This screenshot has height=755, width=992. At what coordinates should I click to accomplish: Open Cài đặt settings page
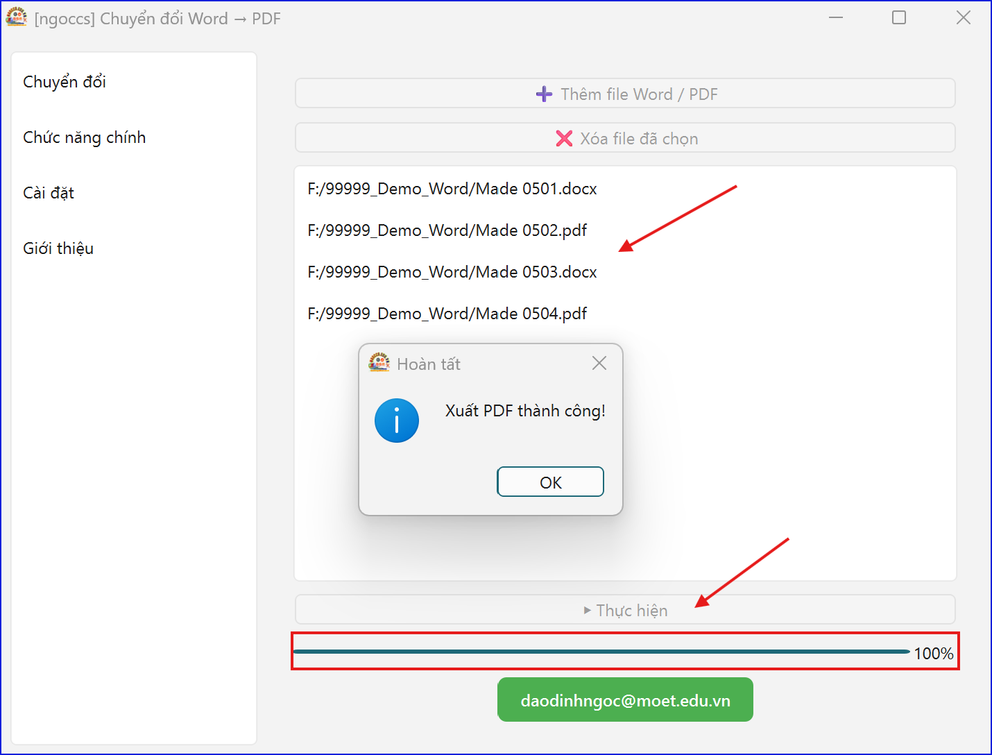coord(49,193)
